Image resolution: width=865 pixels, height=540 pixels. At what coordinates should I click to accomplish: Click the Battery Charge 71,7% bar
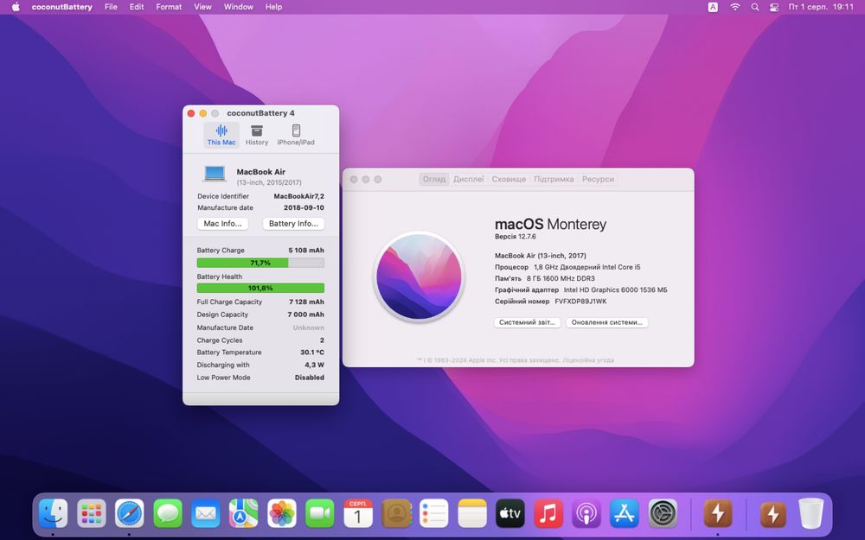pyautogui.click(x=260, y=263)
